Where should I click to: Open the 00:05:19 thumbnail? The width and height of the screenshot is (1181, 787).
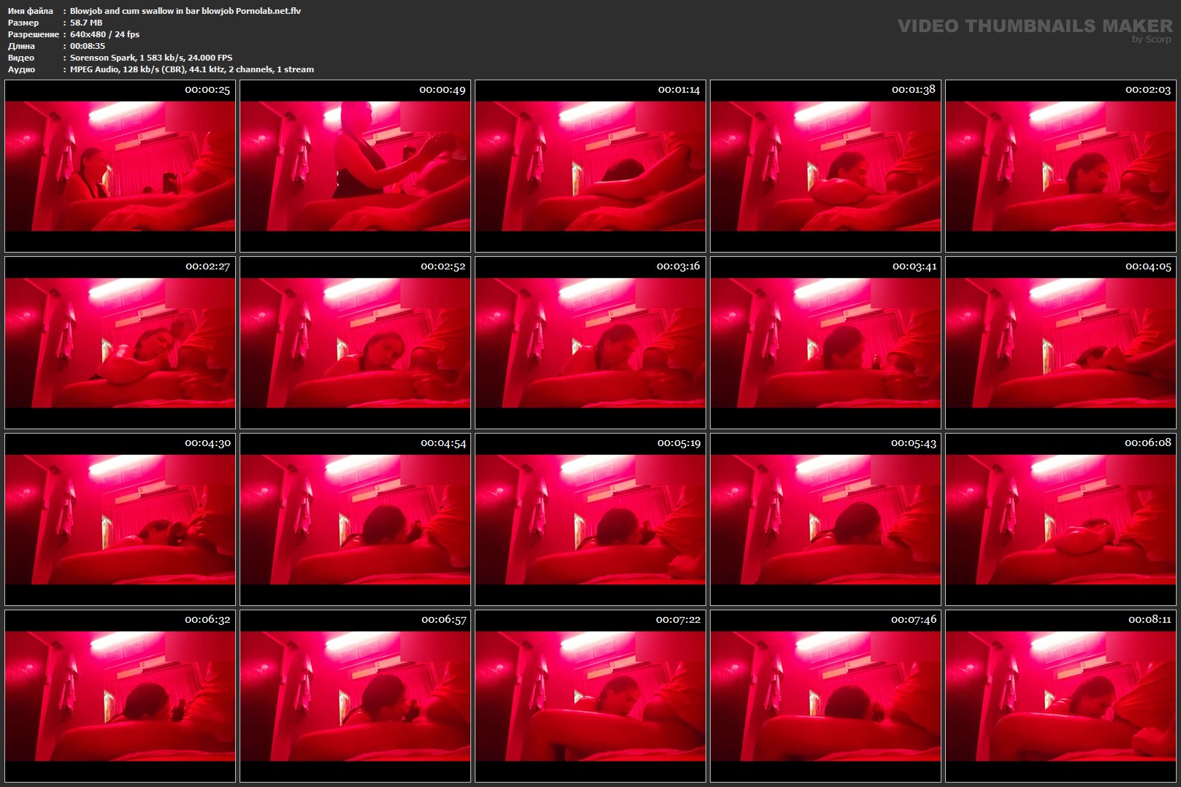(590, 520)
